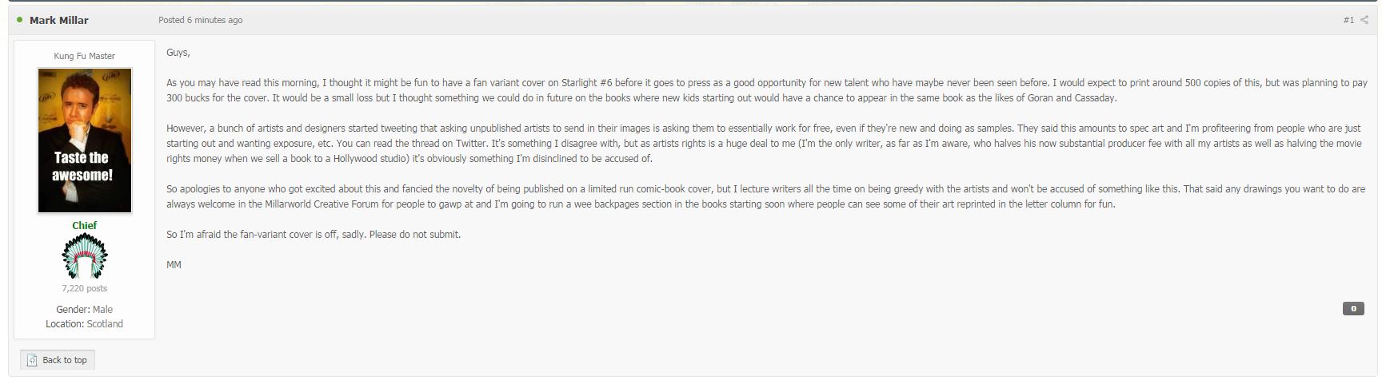Open the #1 post permalink
The image size is (1382, 380).
tap(1348, 20)
